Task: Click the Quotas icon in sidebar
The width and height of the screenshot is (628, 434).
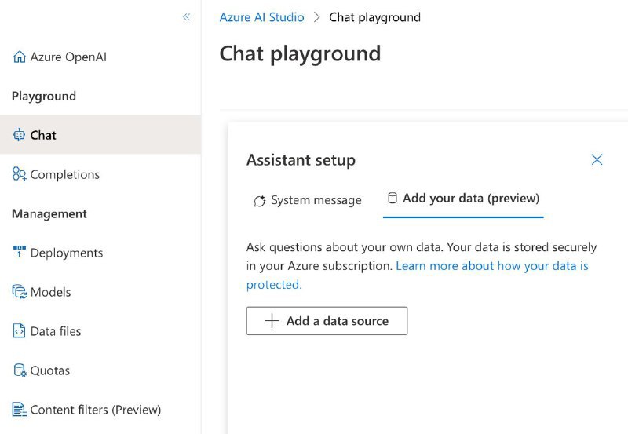Action: tap(20, 370)
